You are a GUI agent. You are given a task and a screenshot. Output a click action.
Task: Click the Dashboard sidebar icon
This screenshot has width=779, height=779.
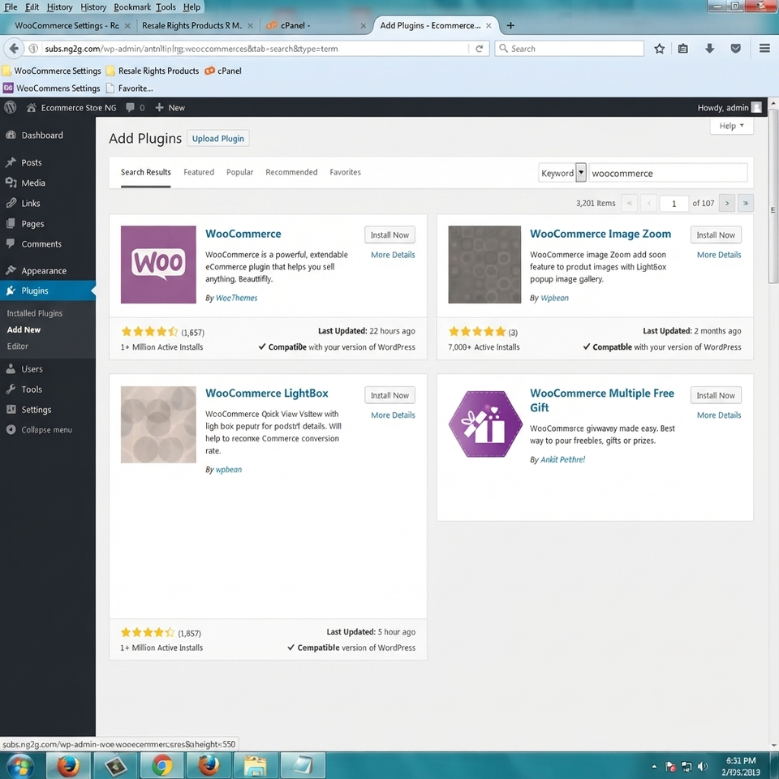click(11, 136)
